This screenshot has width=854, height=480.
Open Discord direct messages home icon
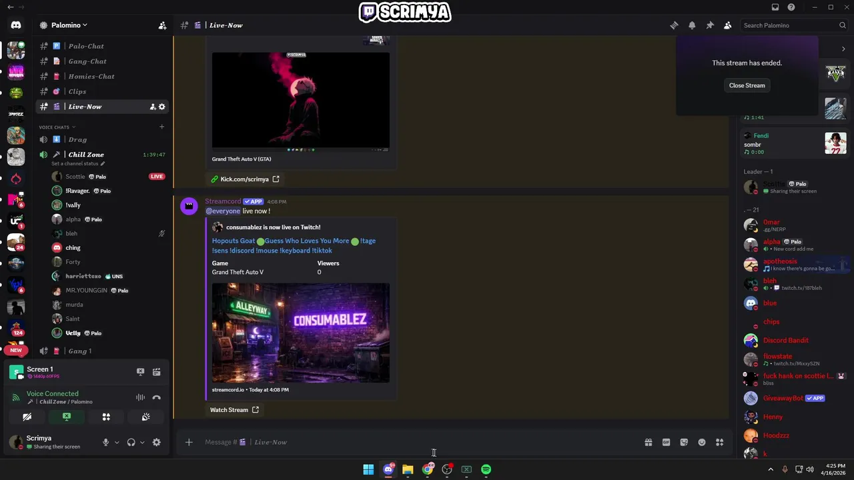point(16,25)
